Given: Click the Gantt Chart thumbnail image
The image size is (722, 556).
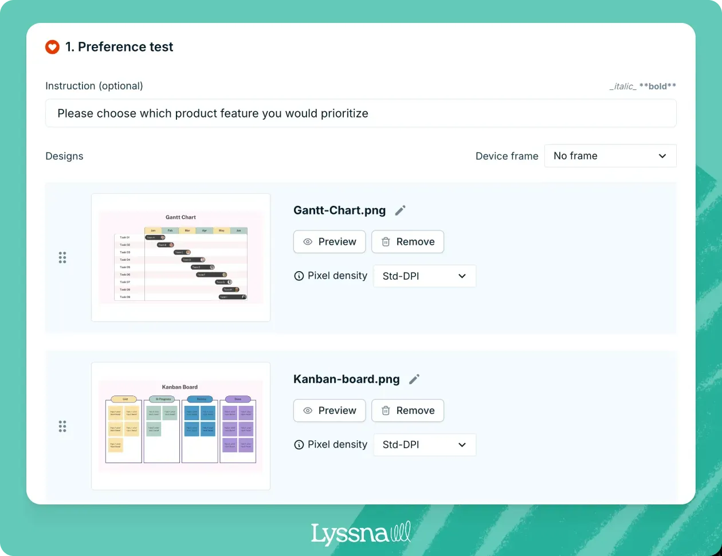Looking at the screenshot, I should point(180,257).
